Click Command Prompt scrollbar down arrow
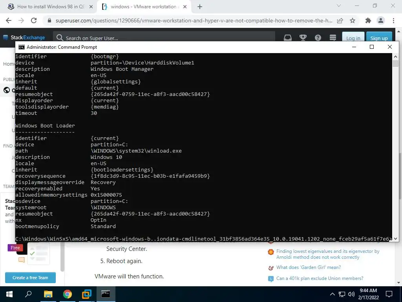402x302 pixels. coord(395,239)
